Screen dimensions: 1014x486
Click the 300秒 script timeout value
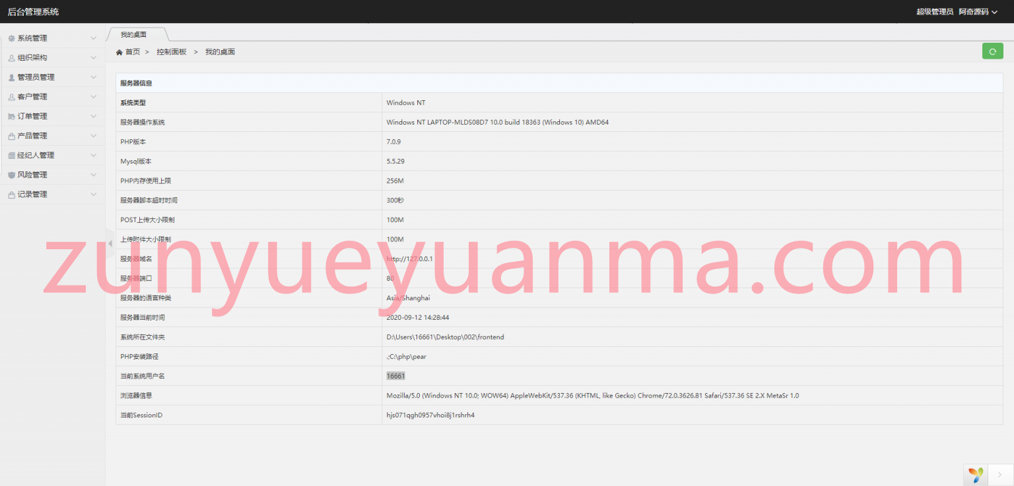[395, 200]
